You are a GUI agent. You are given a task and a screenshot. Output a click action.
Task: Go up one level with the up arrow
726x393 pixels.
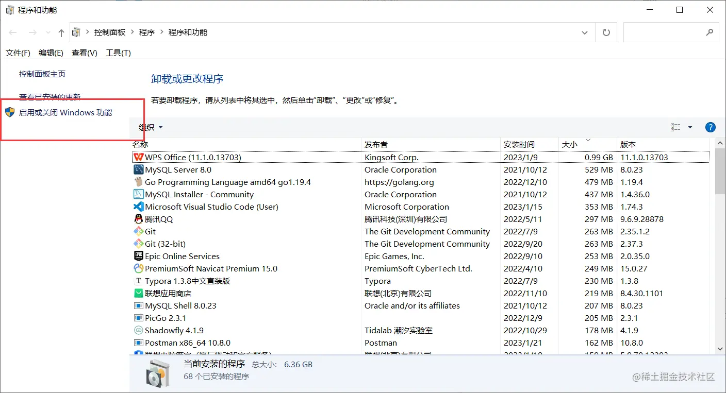click(x=61, y=32)
